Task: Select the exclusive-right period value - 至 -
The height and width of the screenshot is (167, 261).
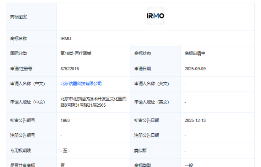Action: pyautogui.click(x=65, y=151)
